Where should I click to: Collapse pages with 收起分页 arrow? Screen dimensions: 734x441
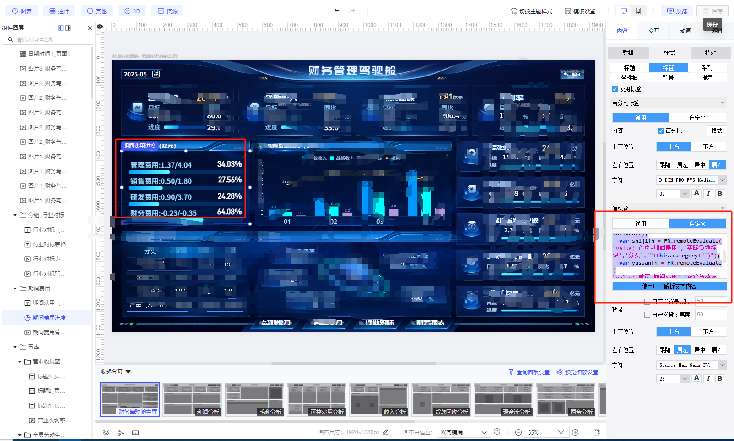point(128,372)
